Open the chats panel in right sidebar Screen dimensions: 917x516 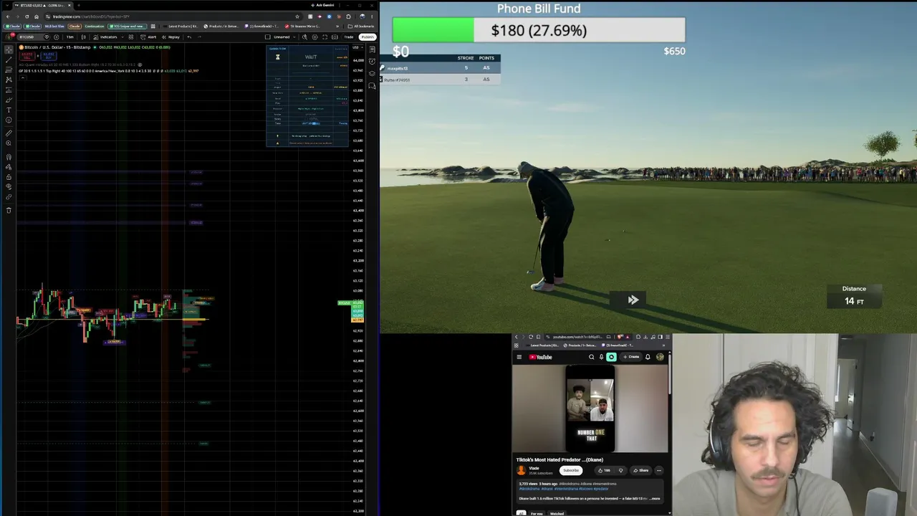click(x=372, y=86)
